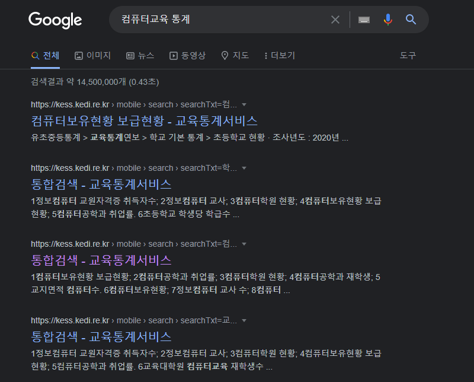Viewport: 474px width, 382px height.
Task: Start voice search with microphone icon
Action: click(x=388, y=20)
